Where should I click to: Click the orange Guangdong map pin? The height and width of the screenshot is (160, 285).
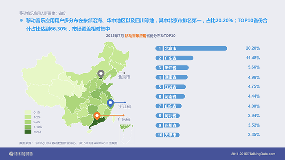click(97, 116)
